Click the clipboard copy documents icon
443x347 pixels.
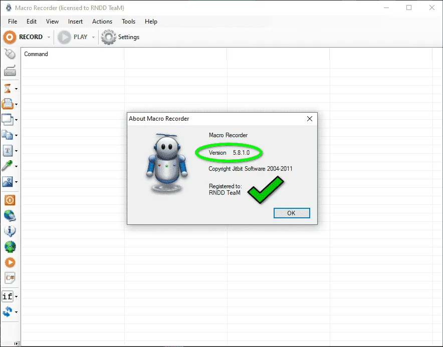click(8, 135)
